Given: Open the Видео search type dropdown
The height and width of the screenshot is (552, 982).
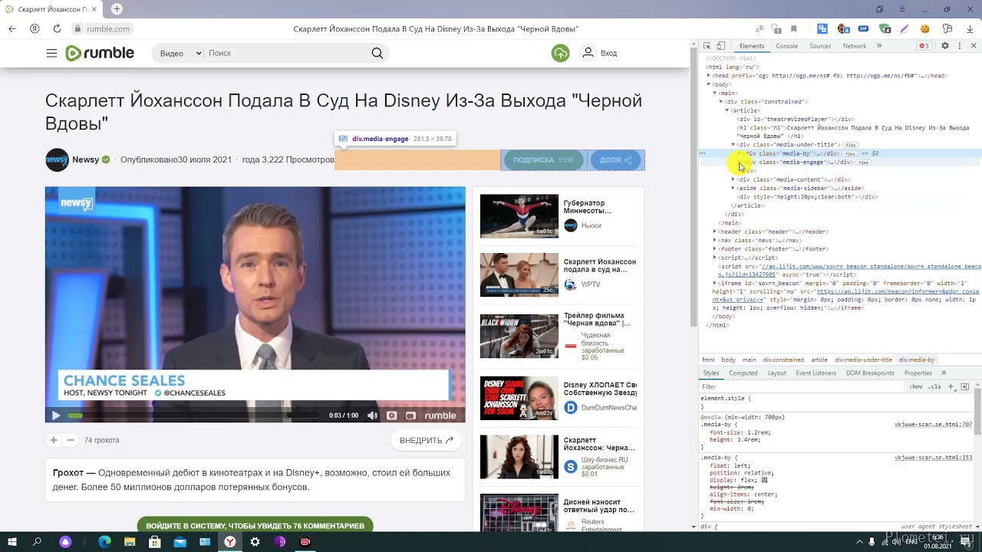Looking at the screenshot, I should tap(180, 53).
